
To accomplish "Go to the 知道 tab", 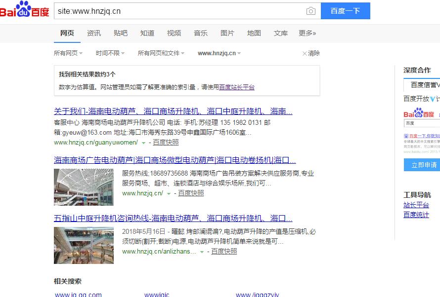I will tap(147, 34).
